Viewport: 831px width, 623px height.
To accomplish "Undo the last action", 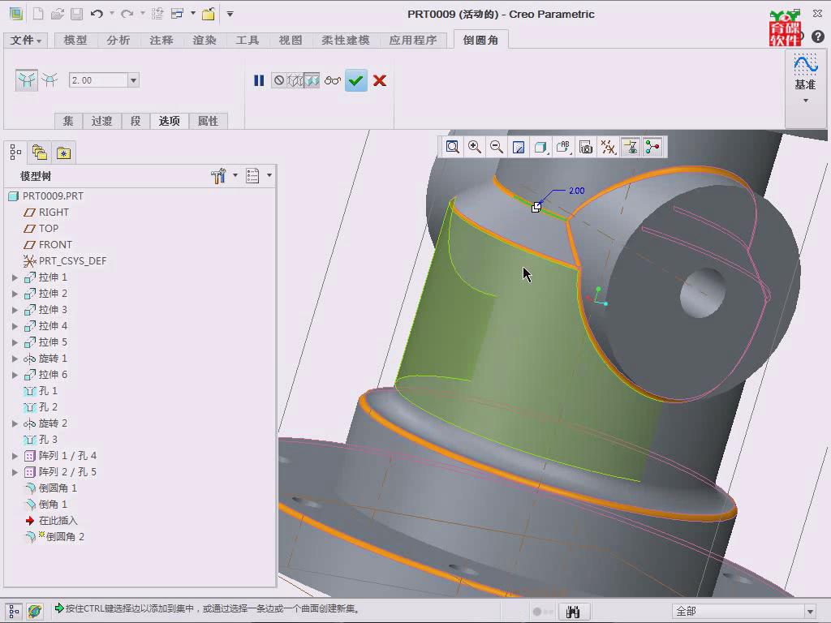I will 97,14.
